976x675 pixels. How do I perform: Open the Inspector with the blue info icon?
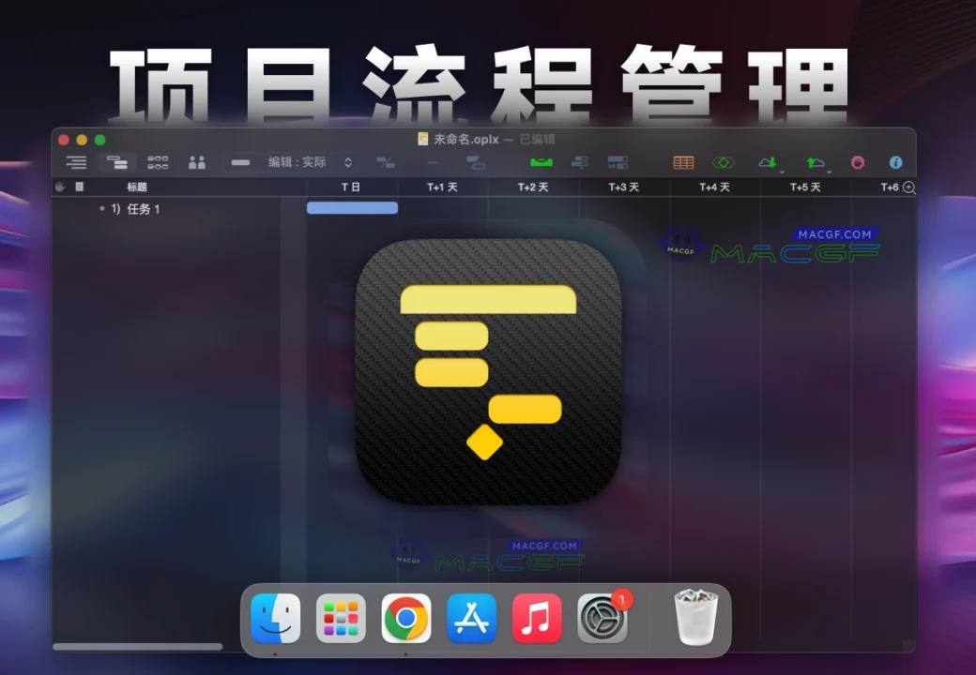click(x=895, y=162)
